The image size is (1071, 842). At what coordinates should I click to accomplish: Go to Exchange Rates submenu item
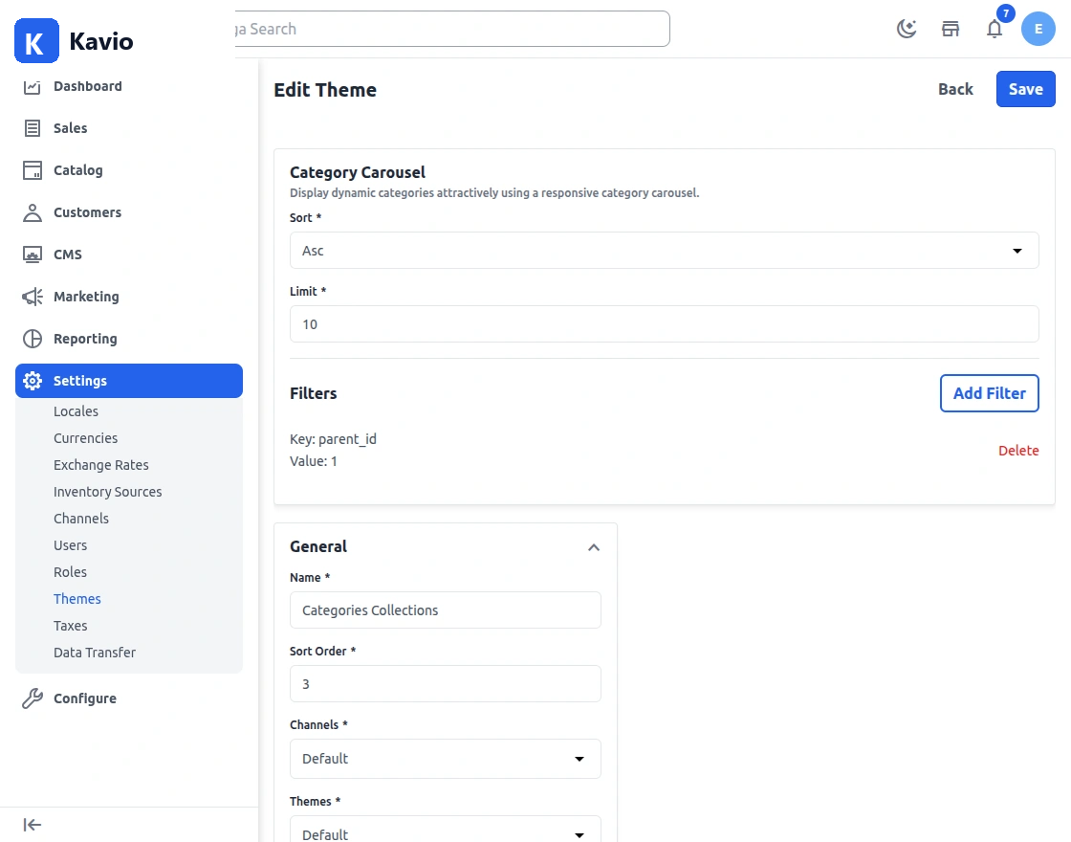[x=101, y=465]
